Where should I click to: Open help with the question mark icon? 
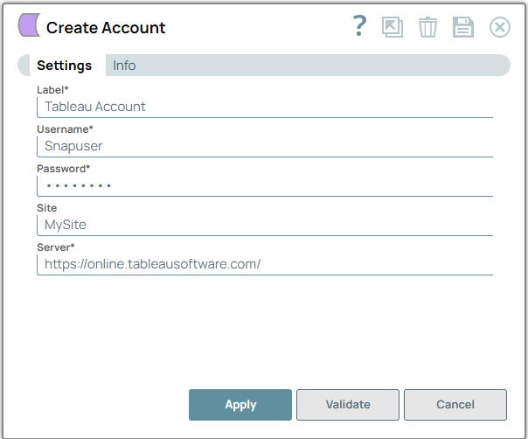coord(359,26)
